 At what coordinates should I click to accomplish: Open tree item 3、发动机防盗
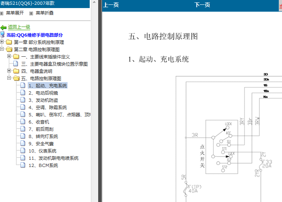point(43,100)
